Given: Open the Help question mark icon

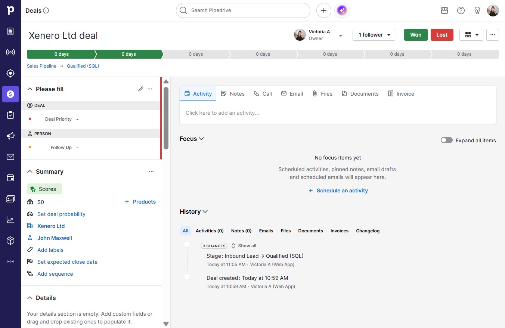Looking at the screenshot, I should [x=461, y=10].
